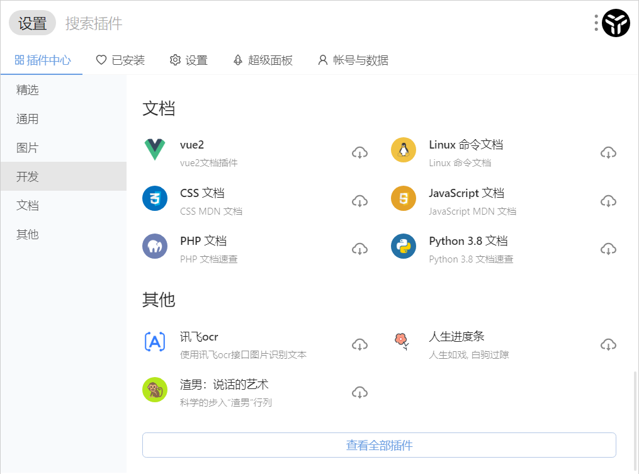Click the PHP 文档 elephant icon
The image size is (639, 474).
155,246
